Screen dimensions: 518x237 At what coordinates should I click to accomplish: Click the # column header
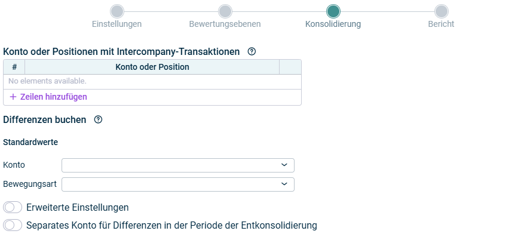(x=14, y=67)
